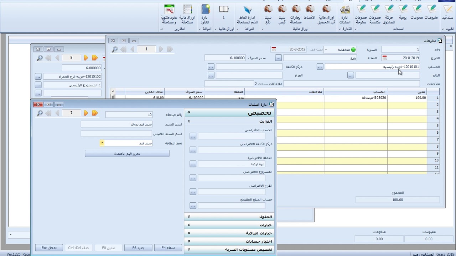The width and height of the screenshot is (456, 256).
Task: Browse ellipsis beside خزينة فرع الحمراء
Action: click(x=38, y=76)
